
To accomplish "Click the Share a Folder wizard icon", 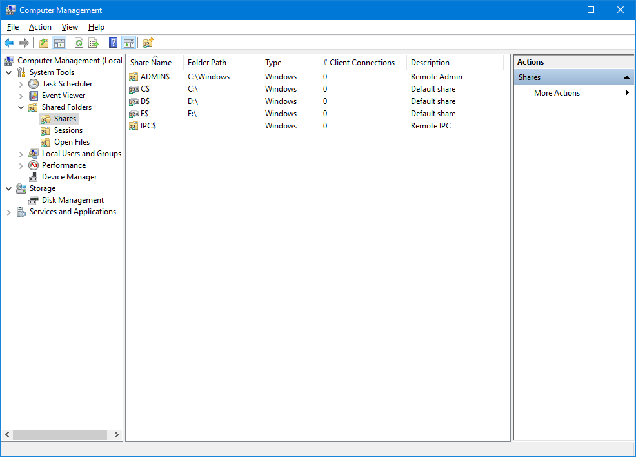I will (147, 43).
